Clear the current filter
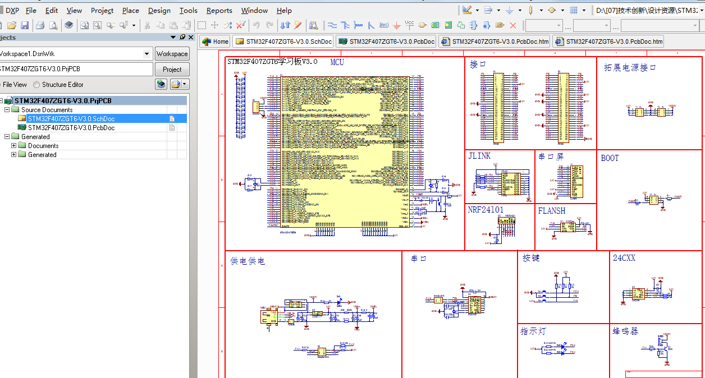 coord(241,25)
